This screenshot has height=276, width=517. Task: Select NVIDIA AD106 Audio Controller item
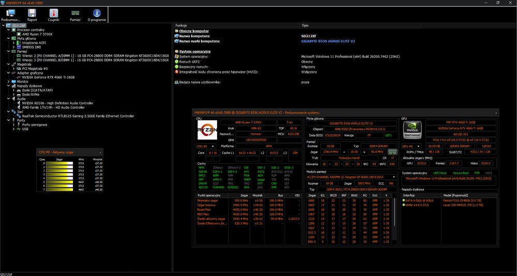click(x=58, y=103)
